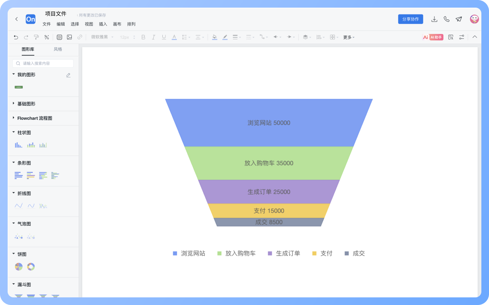
Task: Click the blue 浏览网站 legend swatch
Action: 175,254
